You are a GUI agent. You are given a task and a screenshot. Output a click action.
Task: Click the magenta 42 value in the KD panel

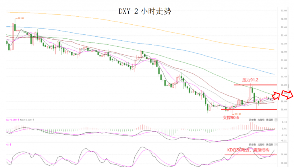tap(7, 145)
